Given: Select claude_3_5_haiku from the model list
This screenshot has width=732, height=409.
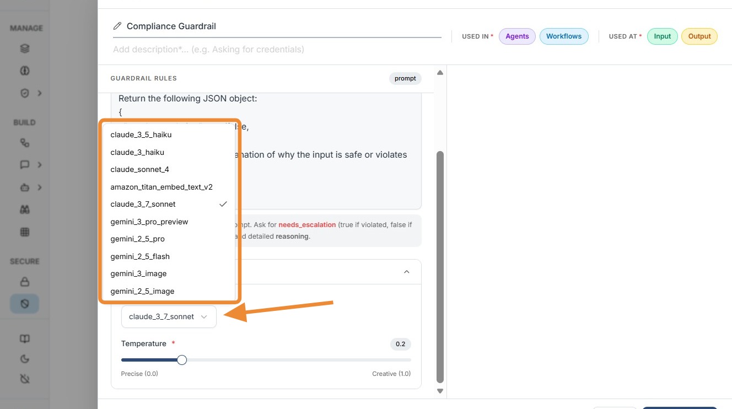Looking at the screenshot, I should pos(169,134).
